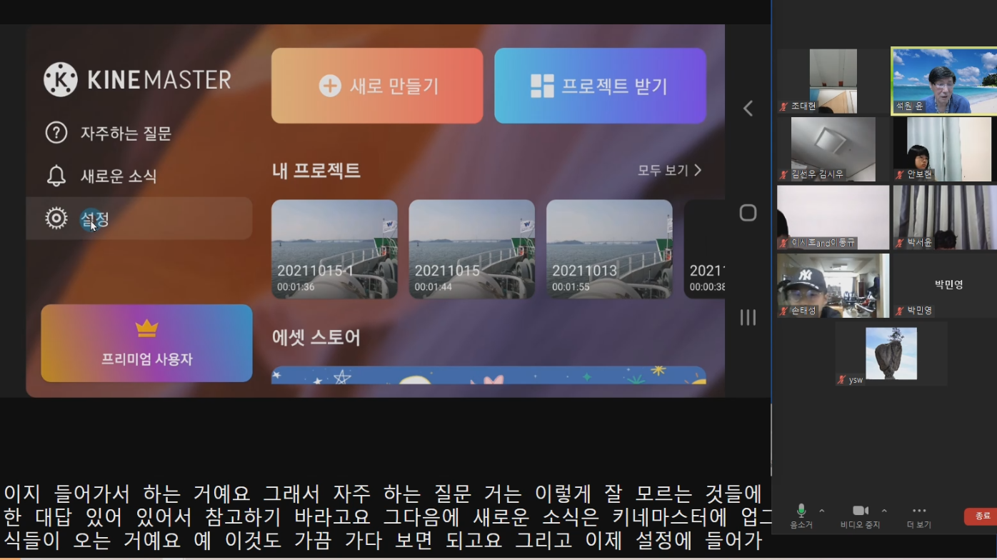The height and width of the screenshot is (560, 997).
Task: Click the Zoom camera 비디오 중지 icon
Action: (x=861, y=511)
